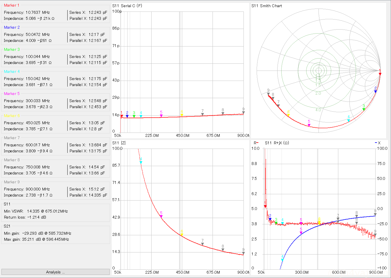Image resolution: width=391 pixels, height=278 pixels.
Task: Click the blue Marker 2 group title
Action: click(12, 27)
